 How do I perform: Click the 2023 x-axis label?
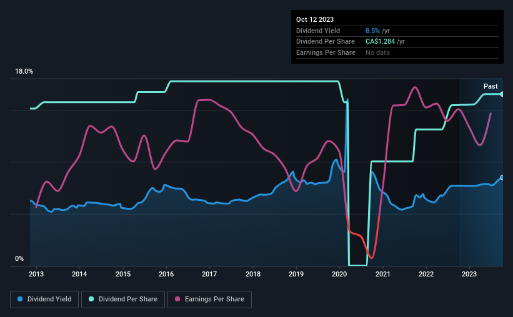pos(469,274)
